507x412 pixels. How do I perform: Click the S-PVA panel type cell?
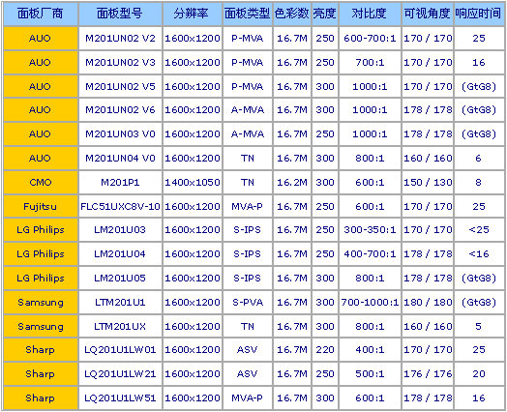tap(248, 302)
